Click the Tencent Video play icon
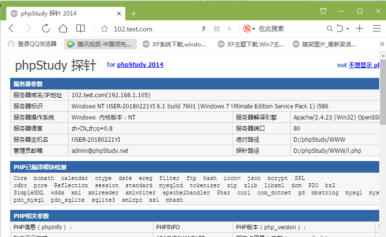This screenshot has width=386, height=237. tap(71, 44)
